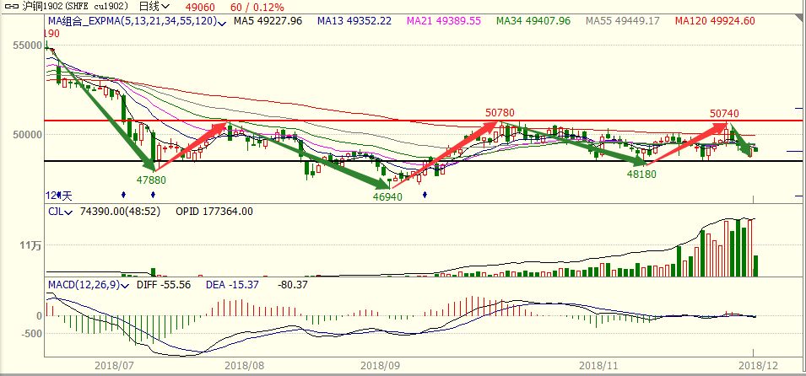Click the 50780 peak price label
Viewport: 806px width, 376px height.
[500, 111]
